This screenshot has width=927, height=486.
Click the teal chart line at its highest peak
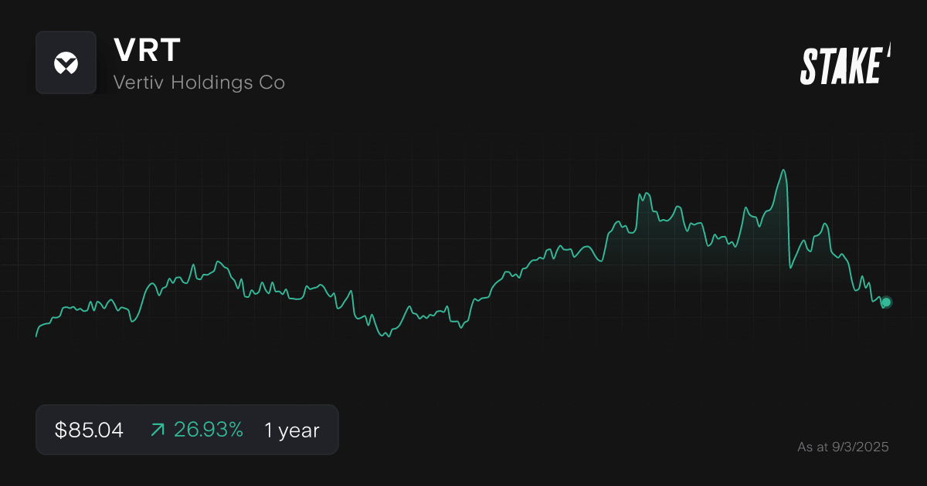(x=783, y=171)
